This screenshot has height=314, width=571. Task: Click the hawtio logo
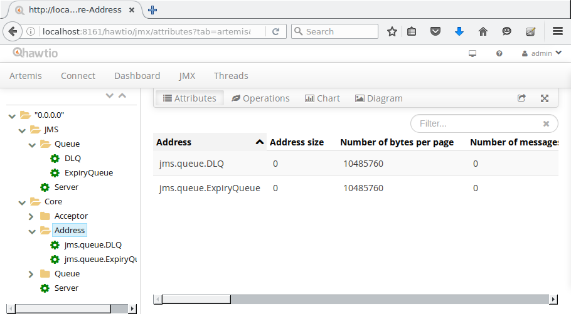click(x=35, y=53)
